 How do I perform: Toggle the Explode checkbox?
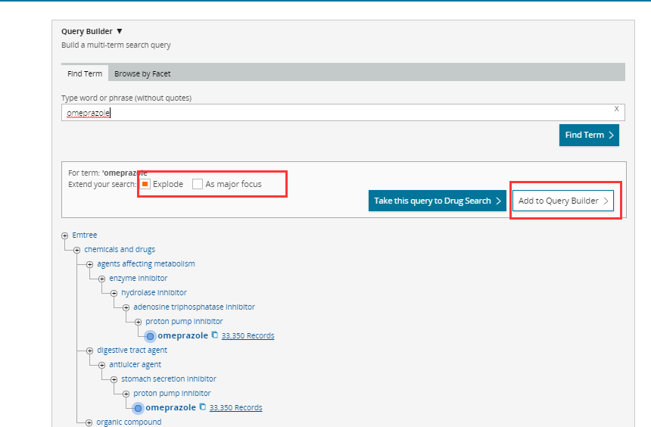pyautogui.click(x=145, y=184)
